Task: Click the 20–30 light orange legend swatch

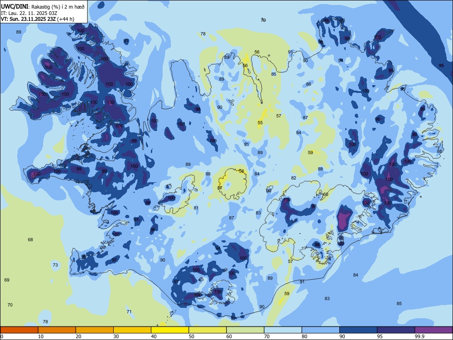Action: (x=95, y=330)
